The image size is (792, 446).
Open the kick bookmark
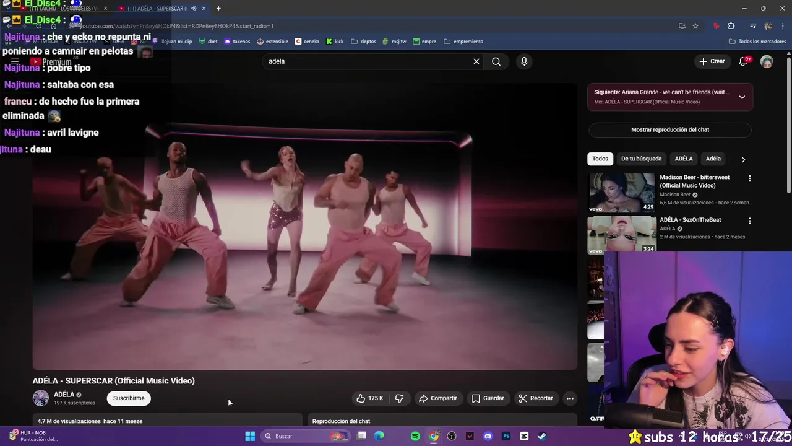335,42
